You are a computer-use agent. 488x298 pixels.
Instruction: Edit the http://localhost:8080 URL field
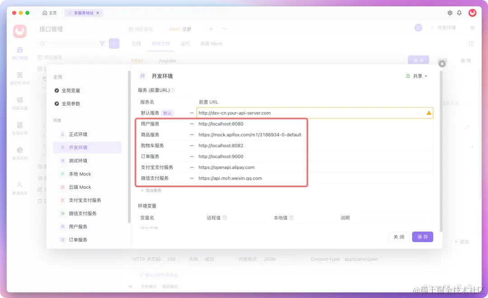pos(314,124)
